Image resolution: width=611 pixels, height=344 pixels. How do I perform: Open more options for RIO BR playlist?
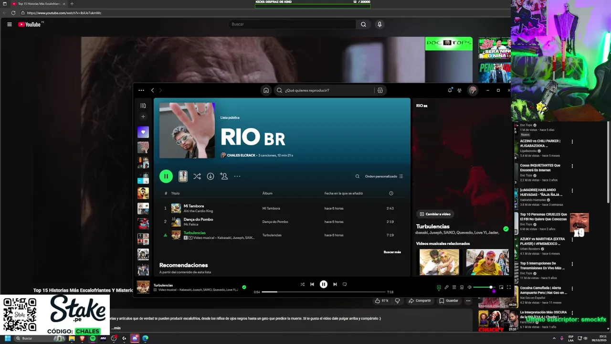pos(237,176)
